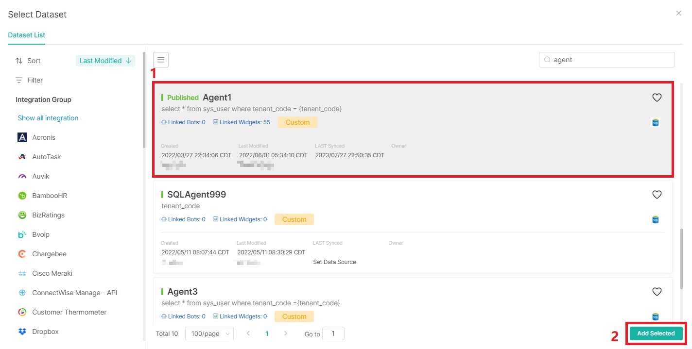Viewport: 692px width, 349px height.
Task: Open the list view layout toggle icon
Action: [160, 59]
